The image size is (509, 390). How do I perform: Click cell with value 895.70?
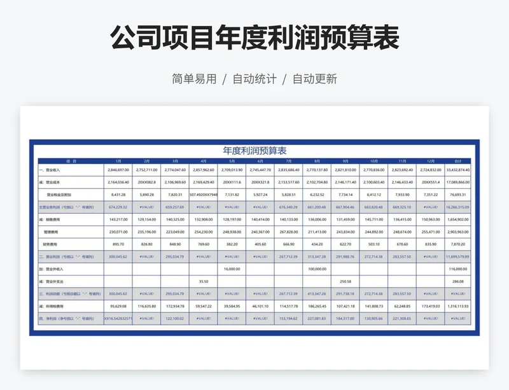tap(118, 244)
